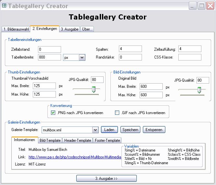The width and height of the screenshot is (216, 185).
Task: Open the Header-Template tab
Action: [78, 140]
